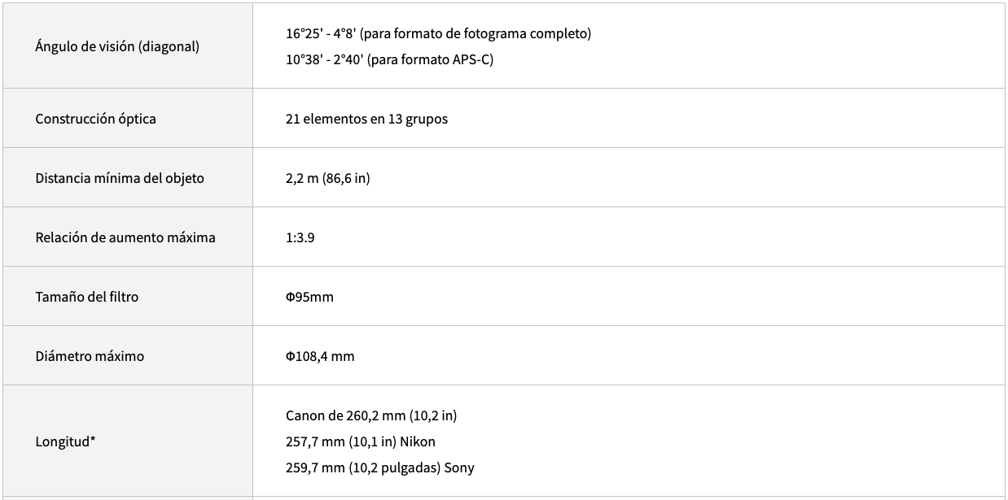Screen dimensions: 1008x500
Task: Select the text 21 elementos en 13 grupos
Action: (366, 119)
